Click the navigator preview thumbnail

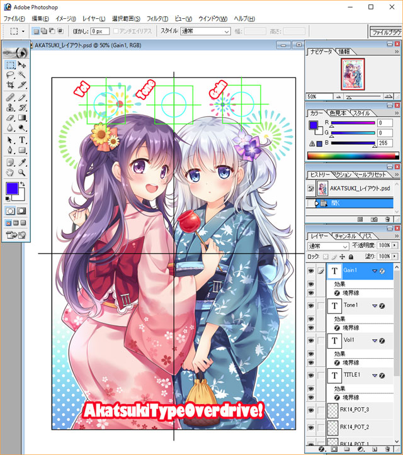353,74
